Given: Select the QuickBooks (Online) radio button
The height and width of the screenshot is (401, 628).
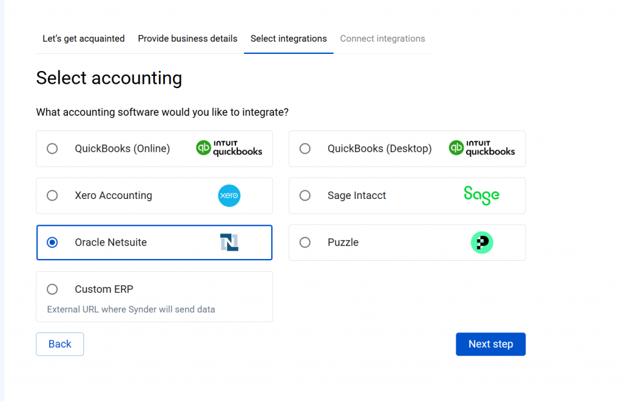Looking at the screenshot, I should [52, 149].
